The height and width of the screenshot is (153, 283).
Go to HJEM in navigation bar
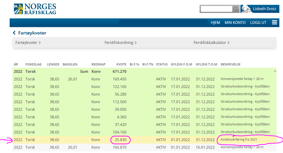[215, 22]
